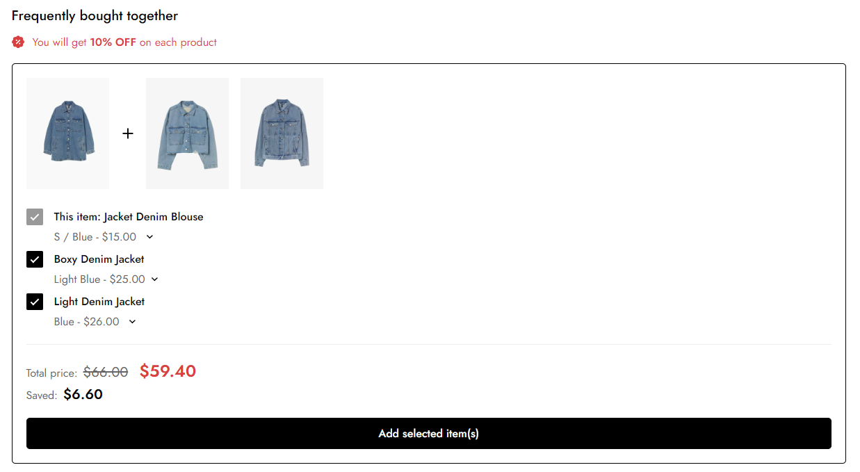Viewport: 860px width, 472px height.
Task: Click the chevron next to Light Blue - $25.00
Action: [155, 279]
